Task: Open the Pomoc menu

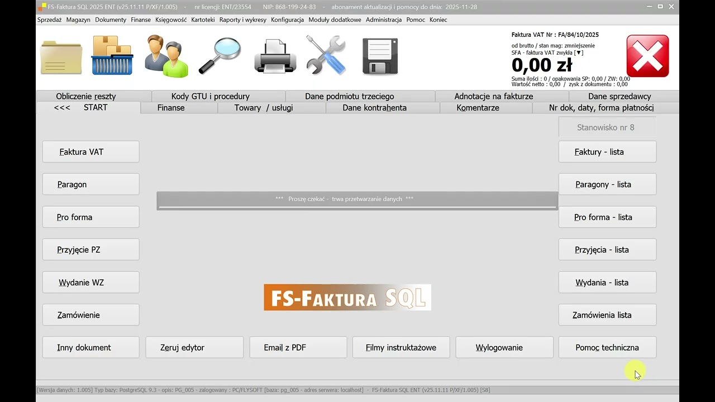Action: (416, 20)
